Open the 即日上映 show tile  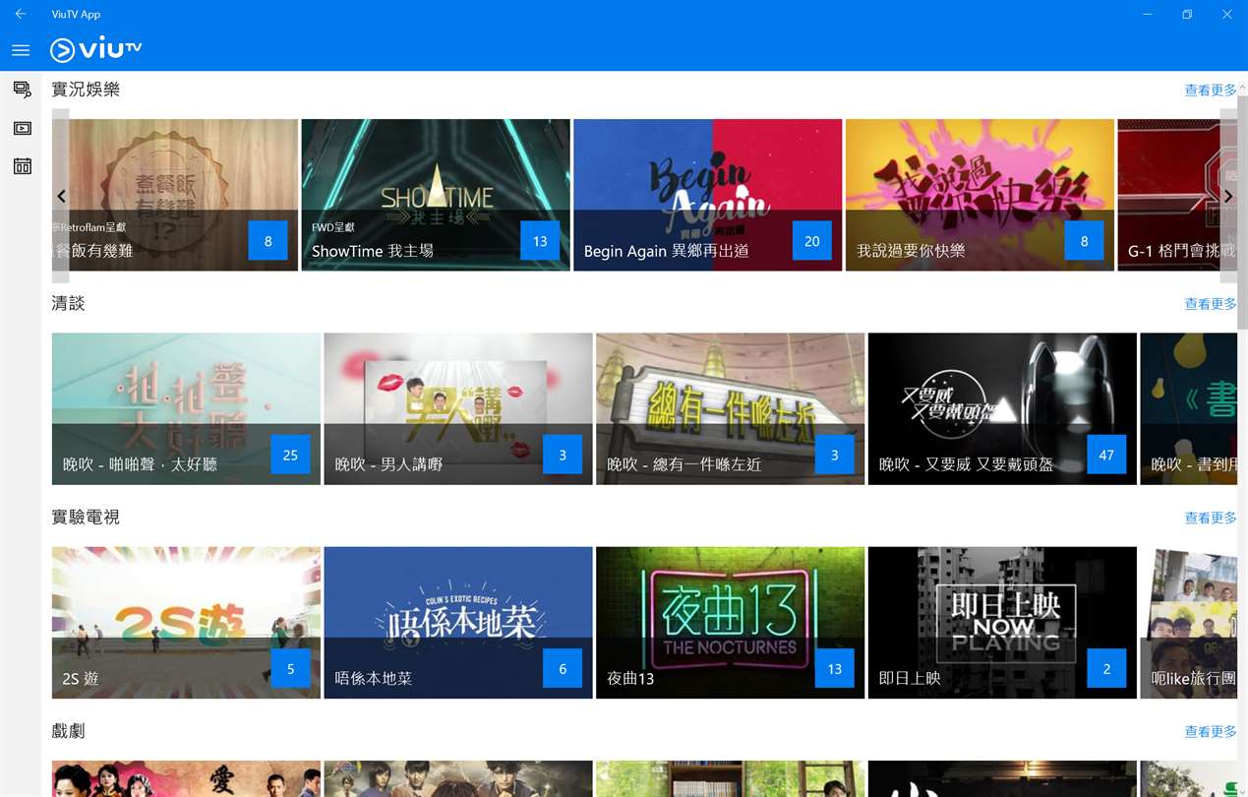coord(1002,623)
